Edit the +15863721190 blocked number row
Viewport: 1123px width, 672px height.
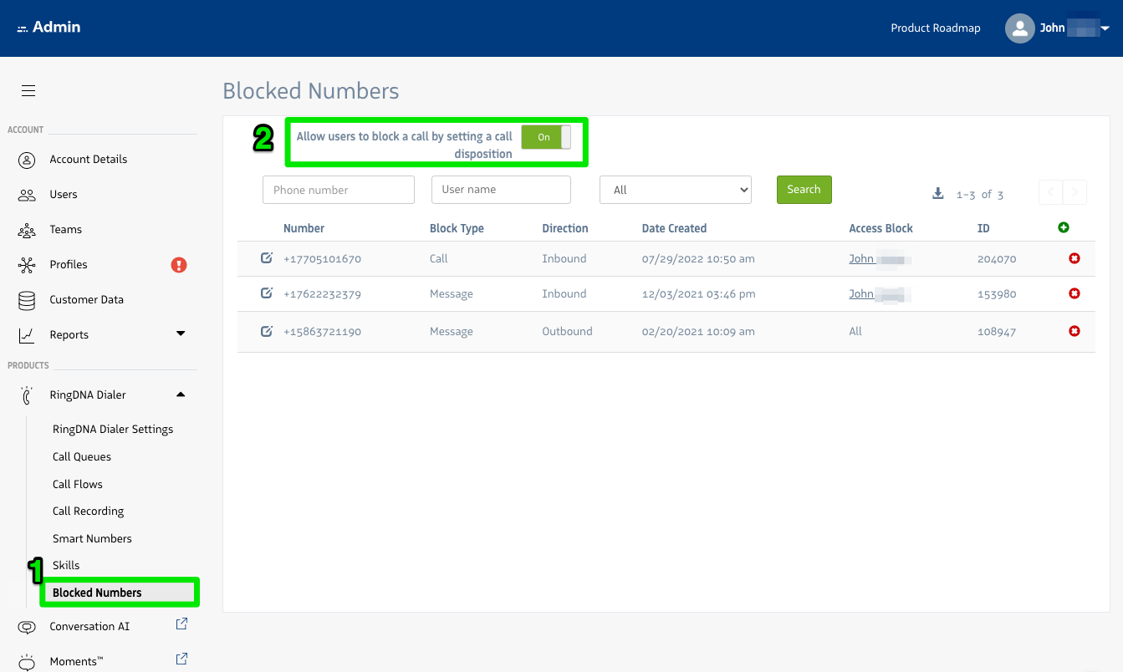tap(267, 331)
